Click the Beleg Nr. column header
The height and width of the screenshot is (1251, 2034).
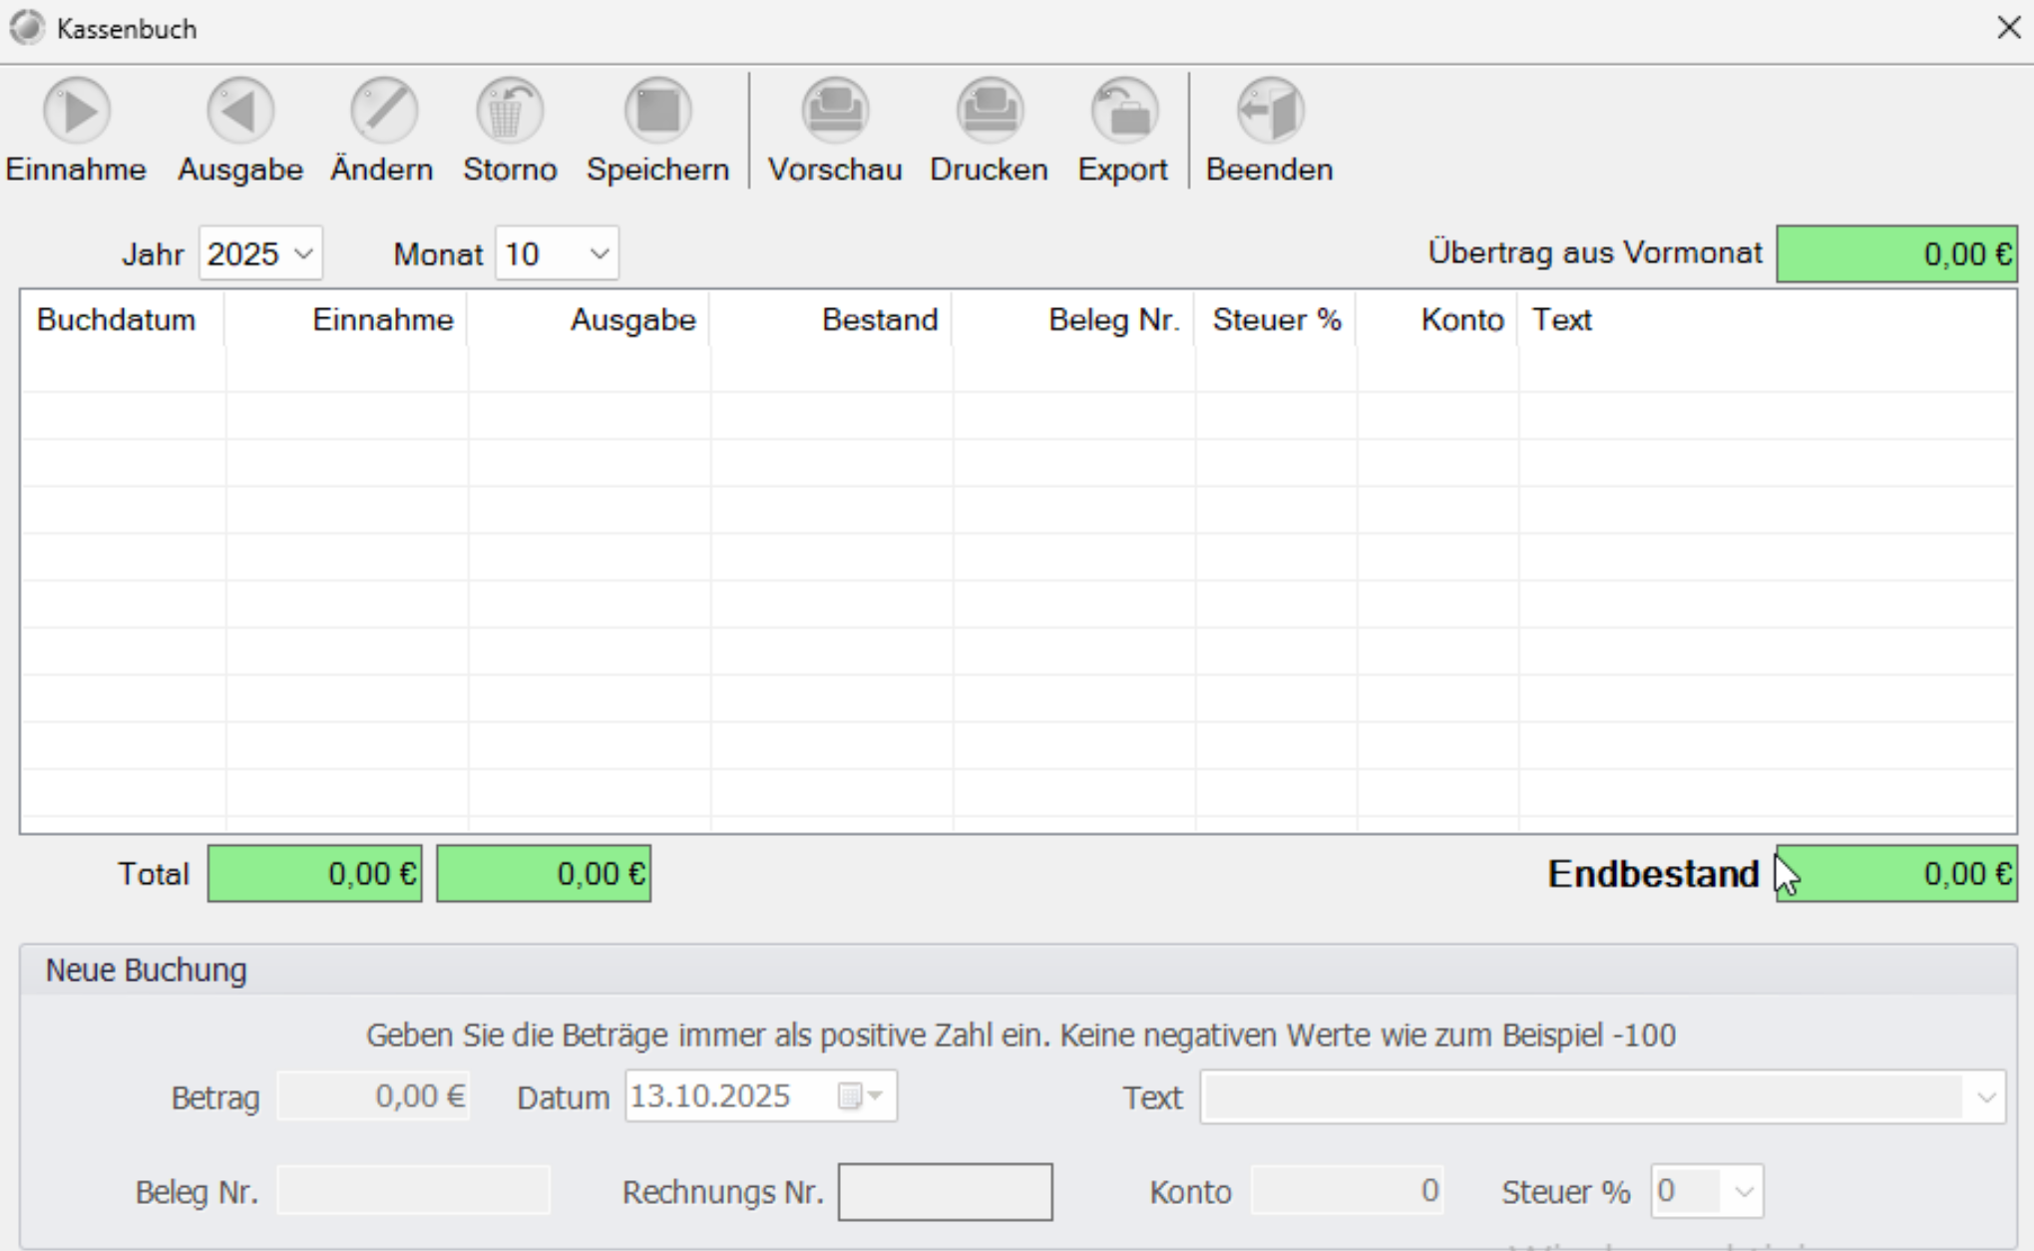pyautogui.click(x=1073, y=319)
